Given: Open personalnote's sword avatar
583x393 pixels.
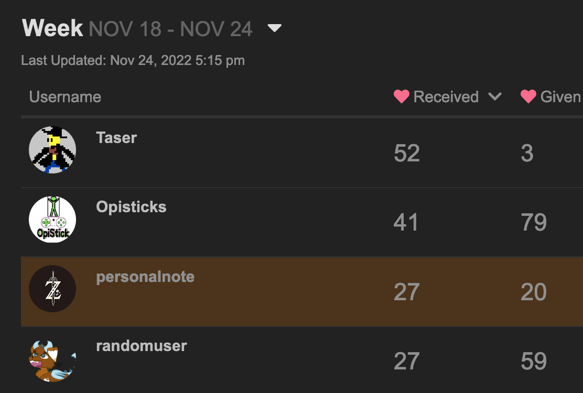Looking at the screenshot, I should coord(52,289).
